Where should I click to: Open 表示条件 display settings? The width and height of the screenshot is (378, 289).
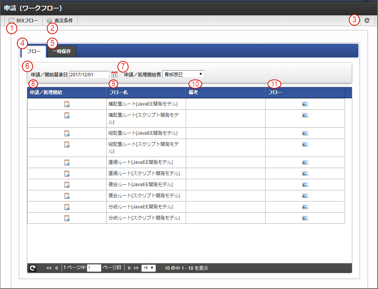(x=60, y=21)
